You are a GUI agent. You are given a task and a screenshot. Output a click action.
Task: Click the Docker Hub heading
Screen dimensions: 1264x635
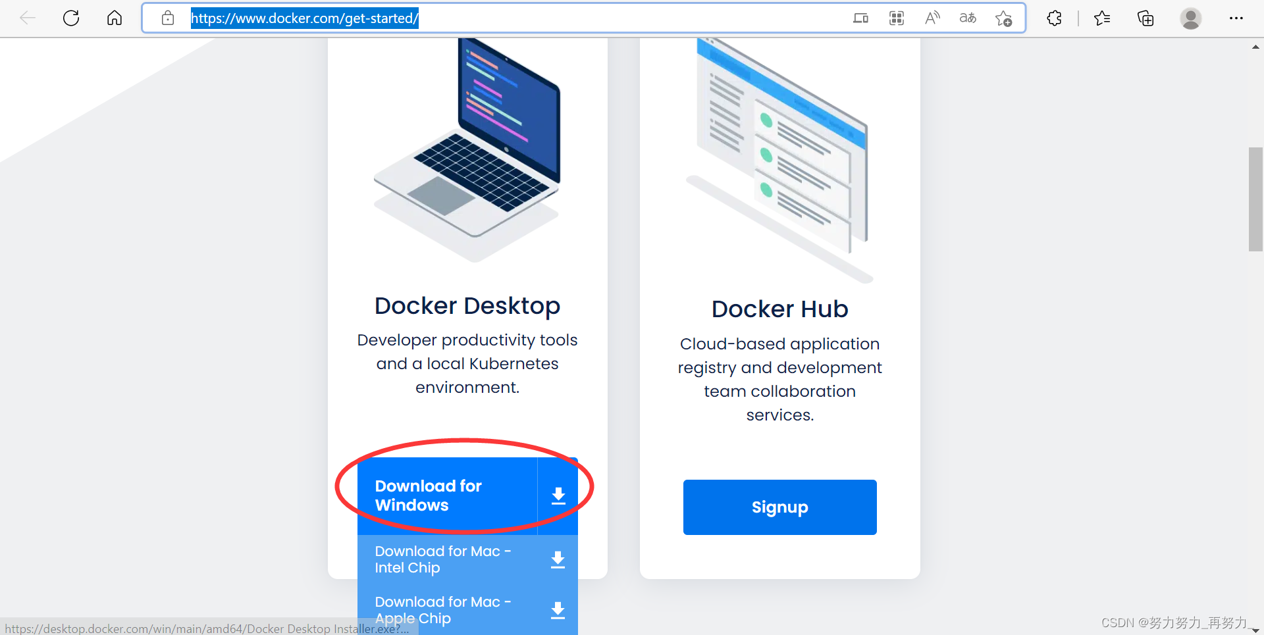[779, 309]
